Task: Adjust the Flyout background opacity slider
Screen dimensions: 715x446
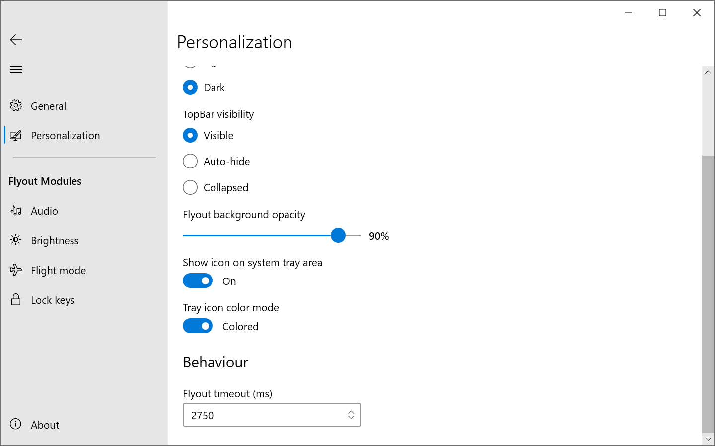Action: pos(338,235)
